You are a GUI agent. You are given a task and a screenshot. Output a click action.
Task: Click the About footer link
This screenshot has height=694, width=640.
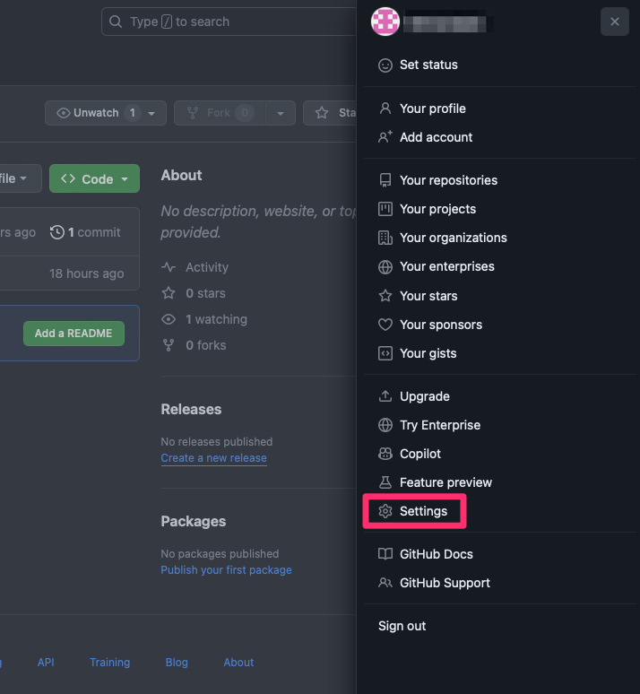[238, 662]
